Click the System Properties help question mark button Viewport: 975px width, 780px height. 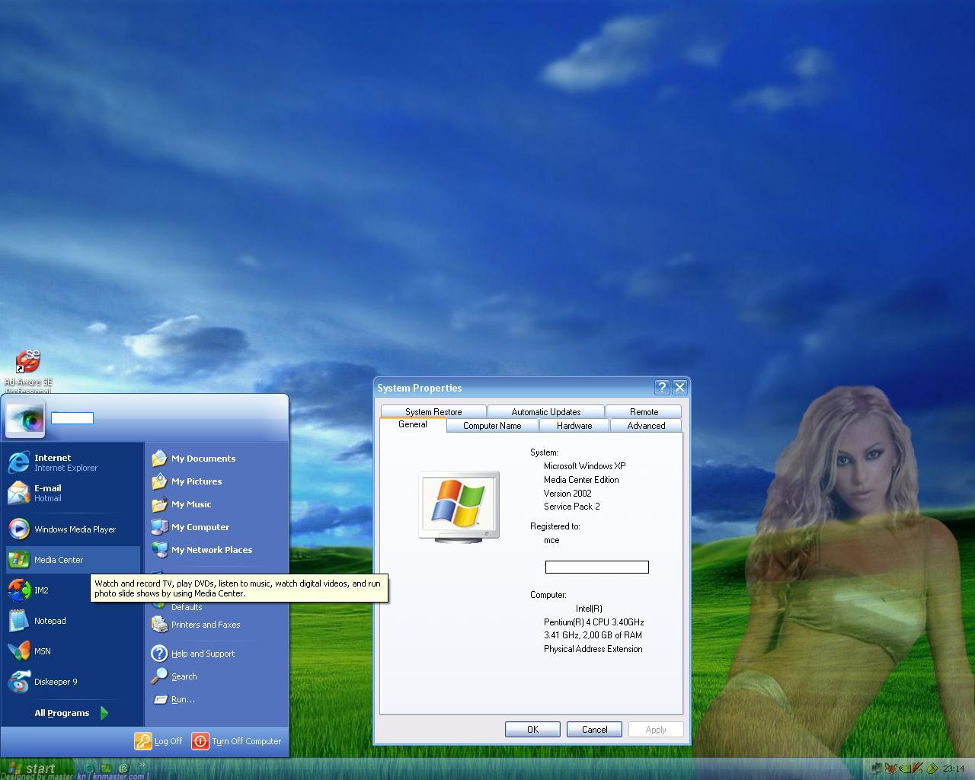coord(662,388)
